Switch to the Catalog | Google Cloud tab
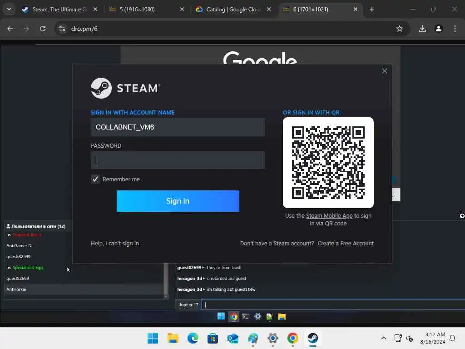This screenshot has width=465, height=349. click(x=233, y=9)
